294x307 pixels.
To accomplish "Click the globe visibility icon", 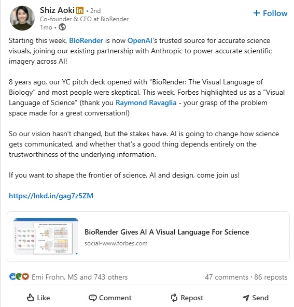I will (x=62, y=27).
